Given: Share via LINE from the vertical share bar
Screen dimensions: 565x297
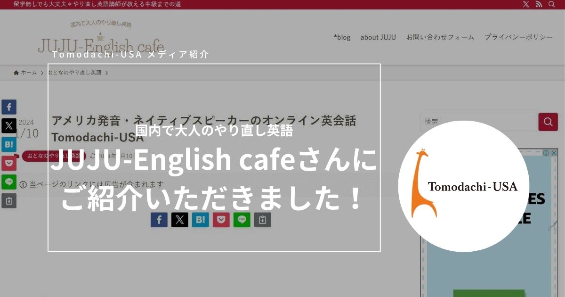Looking at the screenshot, I should (8, 182).
